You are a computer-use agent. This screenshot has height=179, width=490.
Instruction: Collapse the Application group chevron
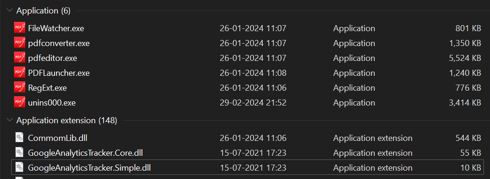tap(9, 11)
